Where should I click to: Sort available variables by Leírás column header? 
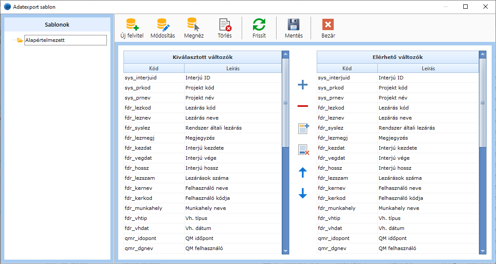click(x=428, y=69)
